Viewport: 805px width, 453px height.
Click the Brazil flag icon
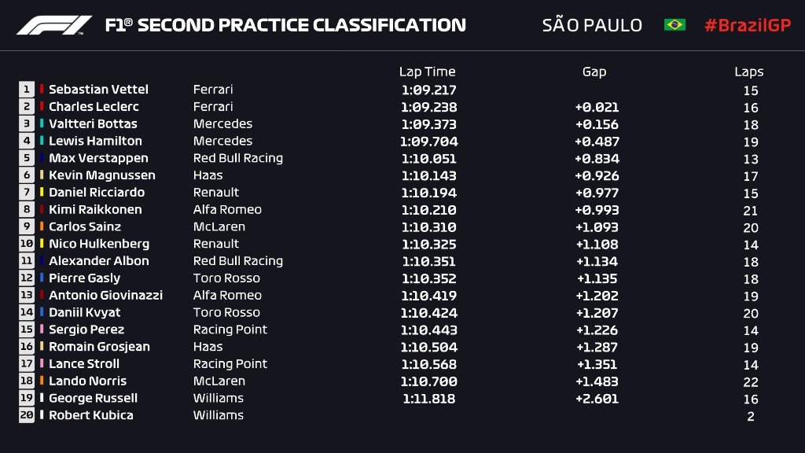coord(675,24)
